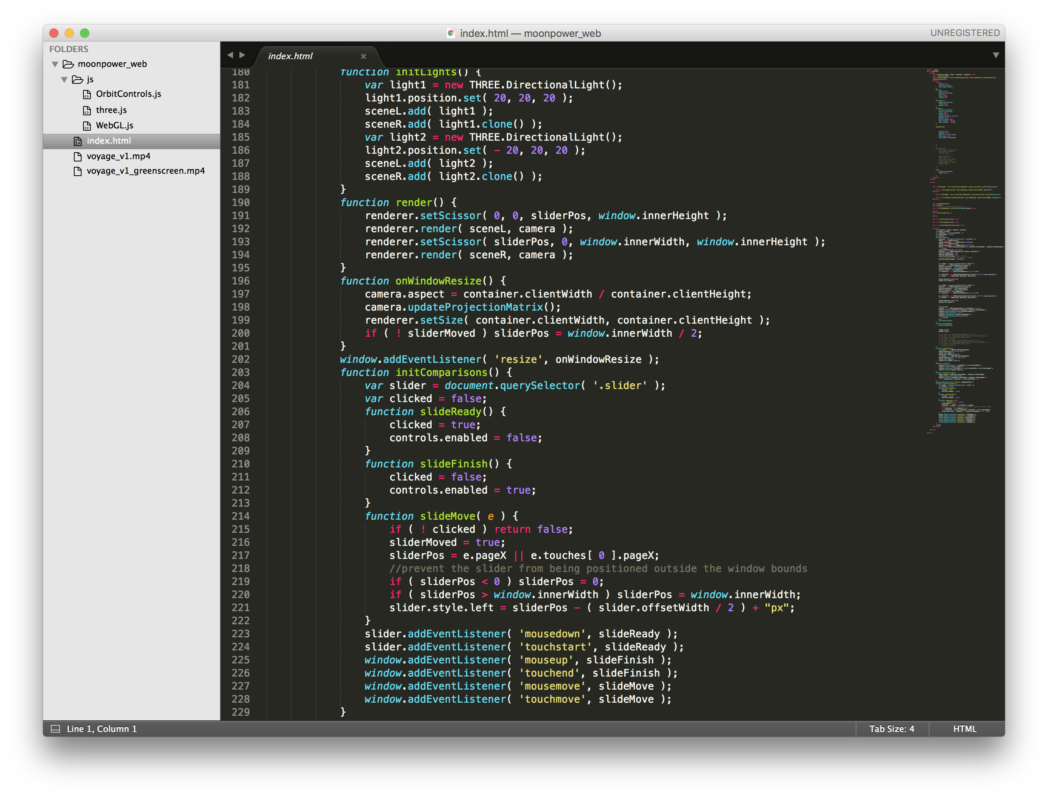Open the tab list dropdown arrow
1048x798 pixels.
click(x=996, y=55)
